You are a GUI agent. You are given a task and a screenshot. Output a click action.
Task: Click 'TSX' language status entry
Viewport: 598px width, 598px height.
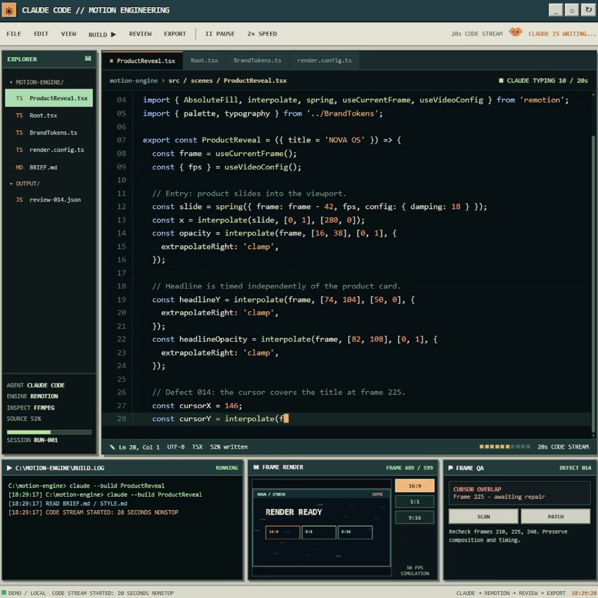point(197,447)
